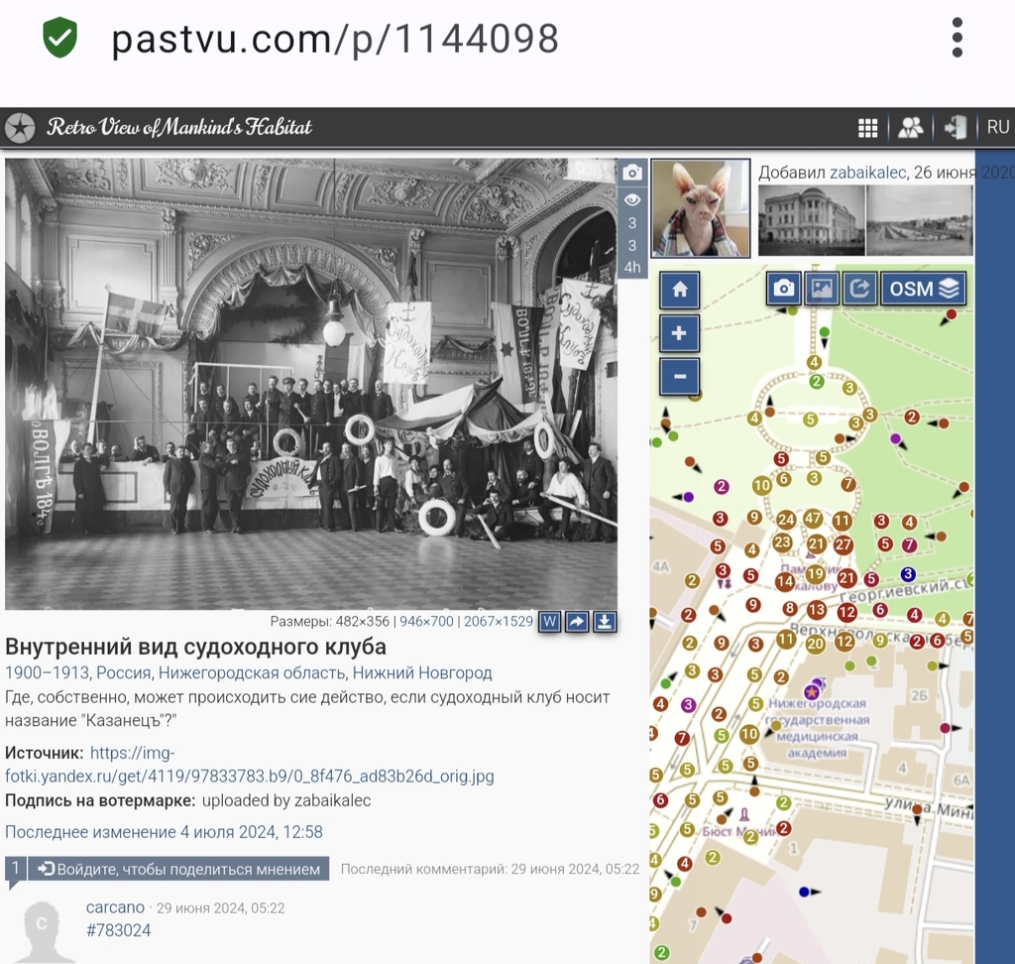Open browser three-dot menu
The image size is (1015, 964).
pyautogui.click(x=957, y=38)
